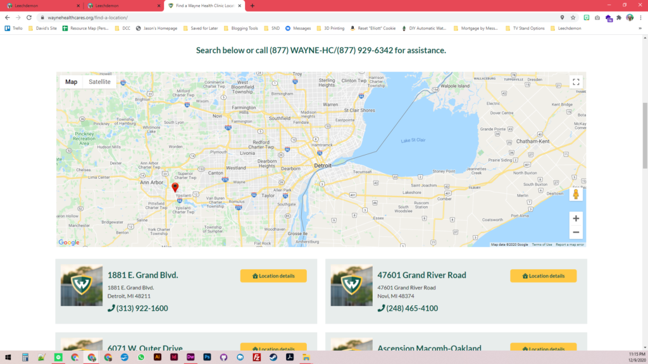Open a new browser tab with plus

click(252, 6)
